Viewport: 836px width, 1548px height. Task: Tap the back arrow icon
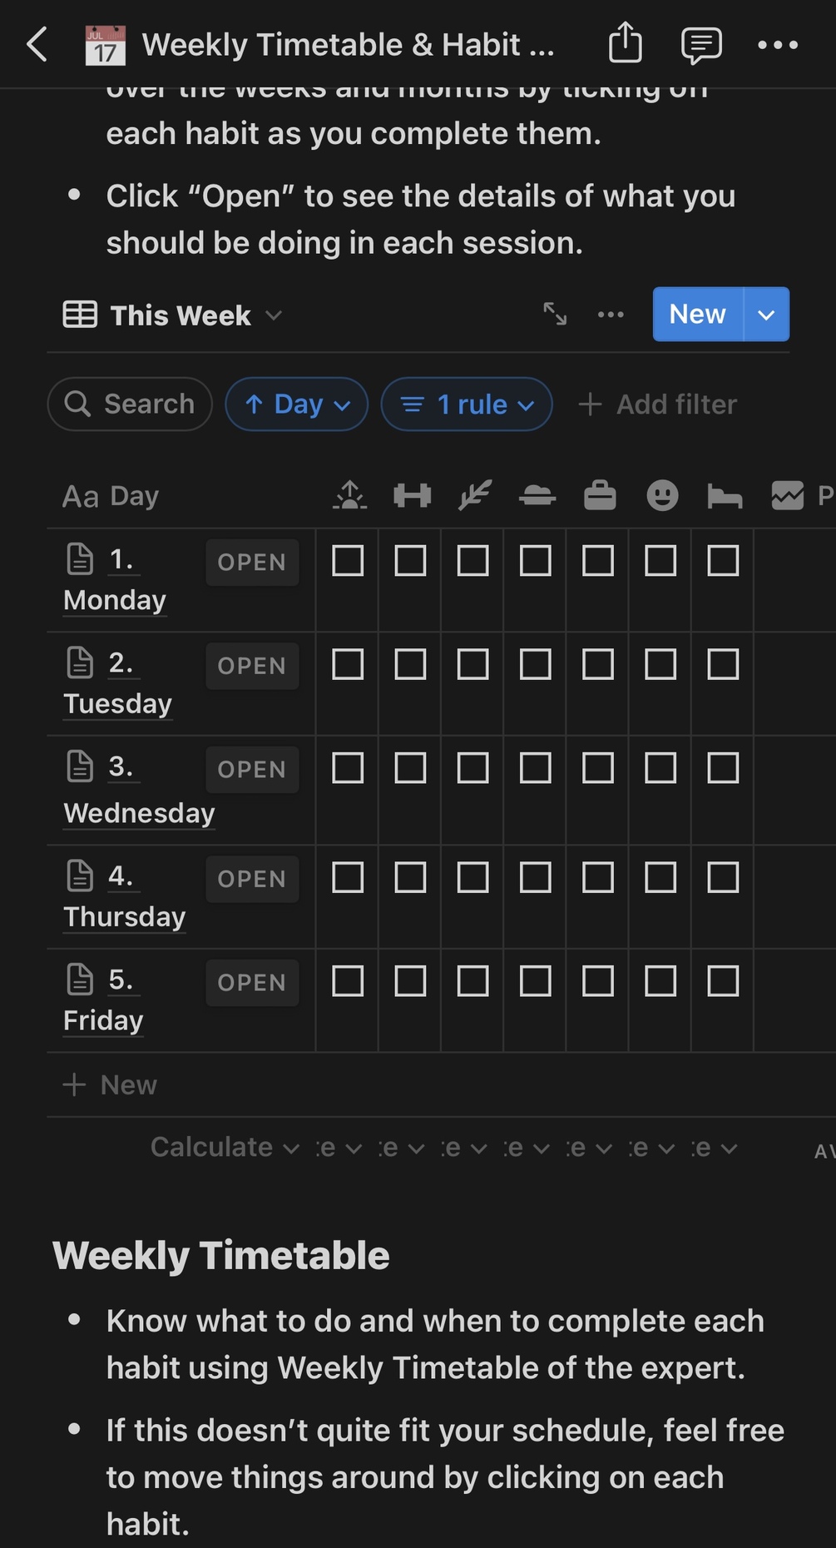pyautogui.click(x=37, y=44)
